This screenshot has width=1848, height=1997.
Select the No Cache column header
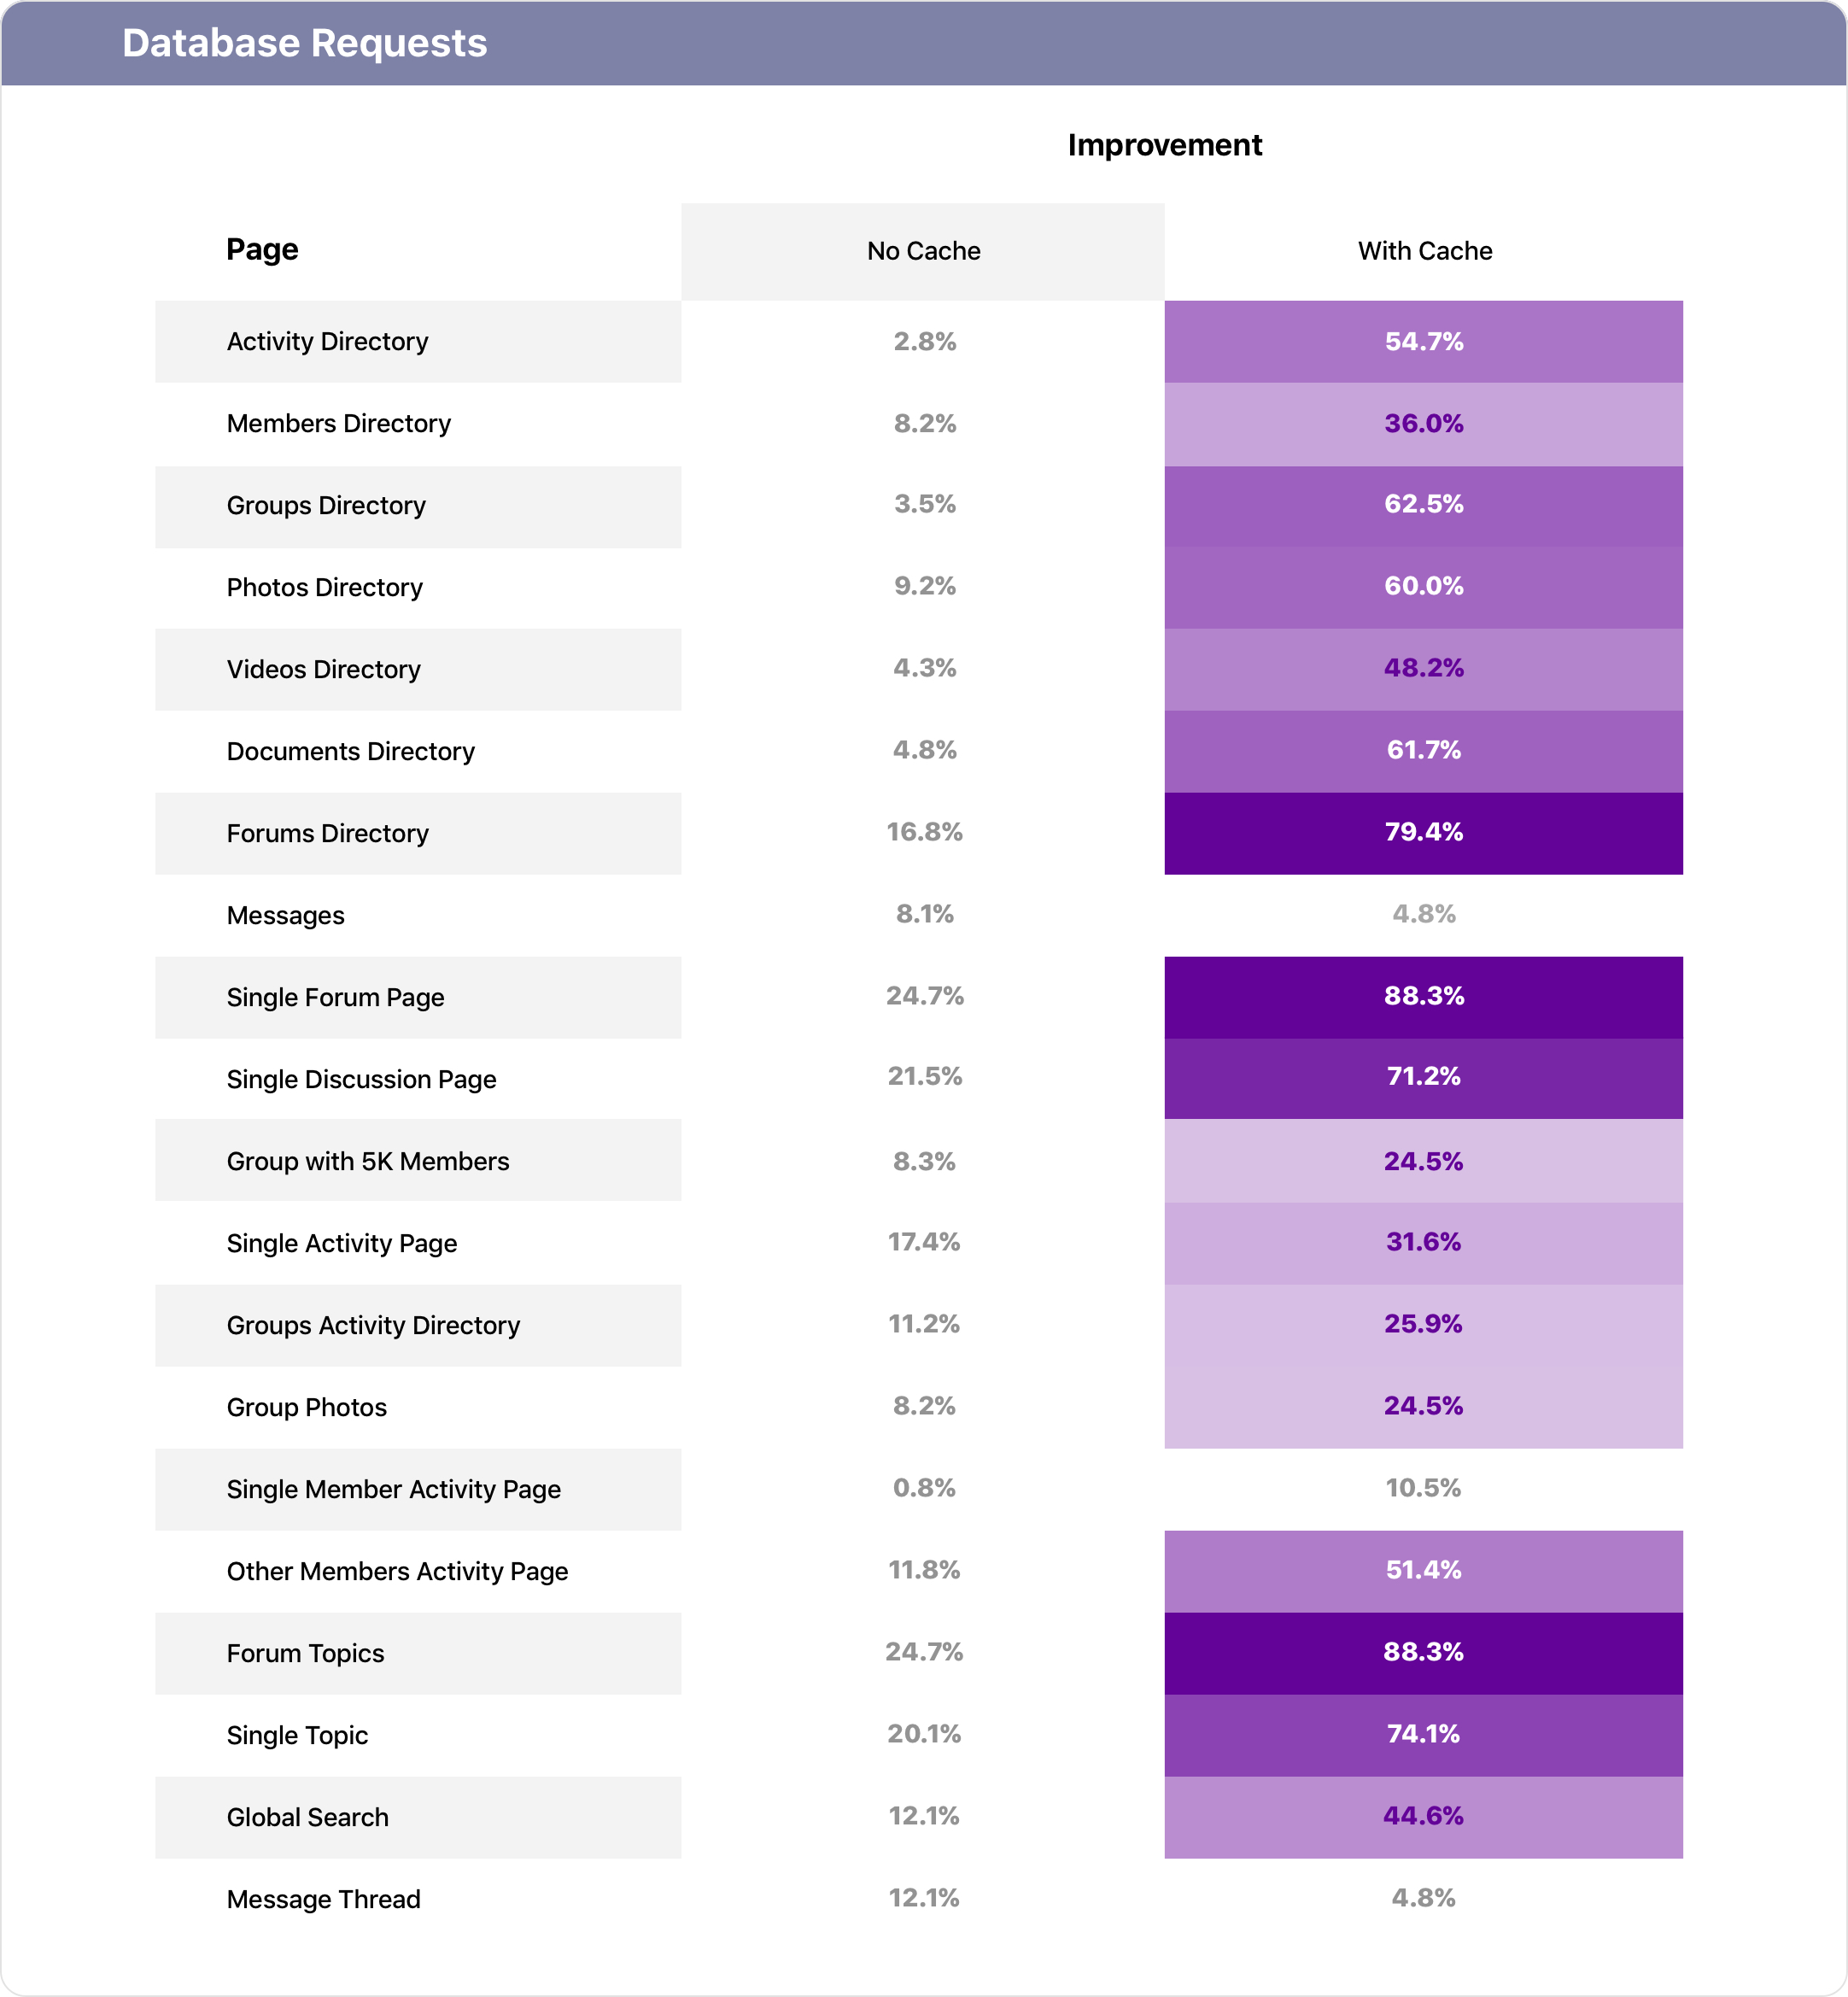coord(923,251)
